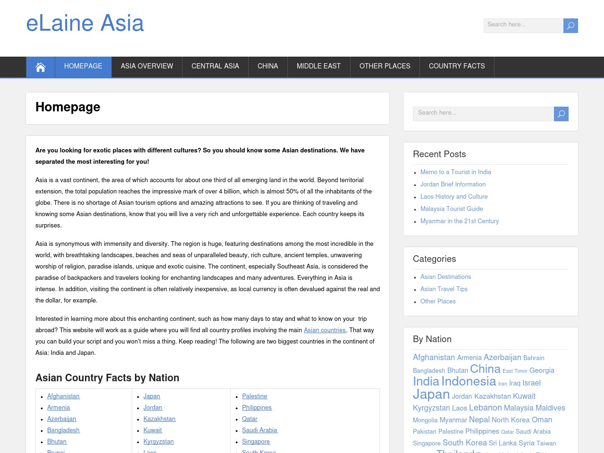Image resolution: width=604 pixels, height=453 pixels.
Task: Select the South Korea tag under By Nation
Action: (465, 443)
